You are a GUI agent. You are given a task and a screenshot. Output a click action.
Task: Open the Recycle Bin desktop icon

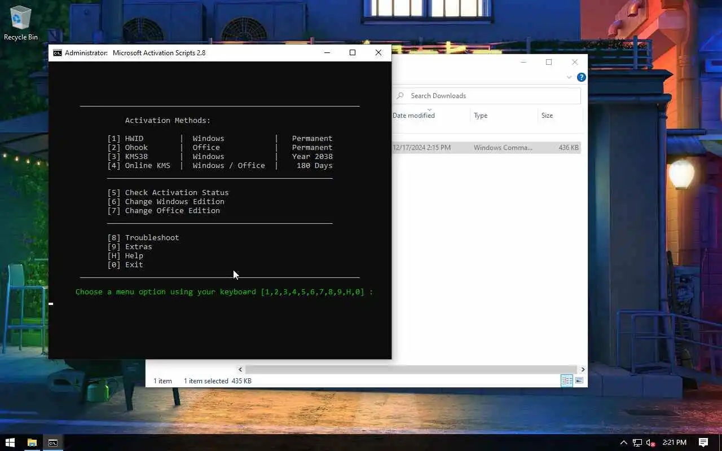21,23
